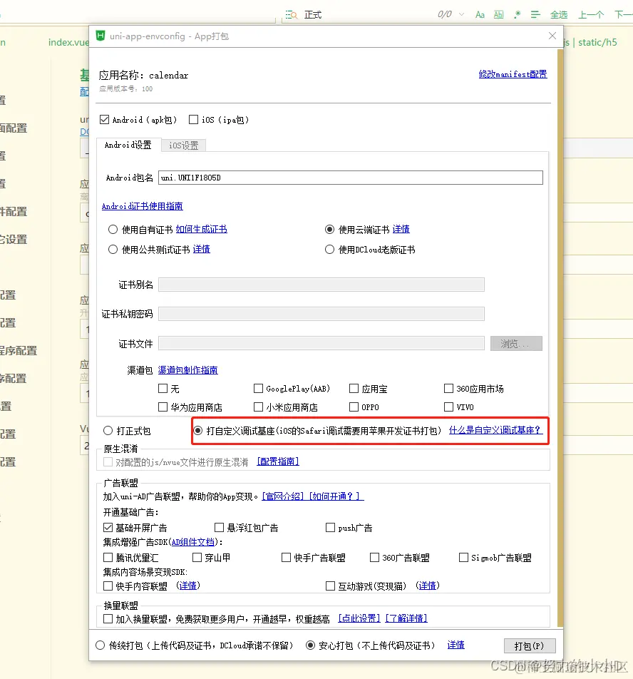Toggle regular expression asterisk icon
The image size is (633, 679).
[x=517, y=15]
